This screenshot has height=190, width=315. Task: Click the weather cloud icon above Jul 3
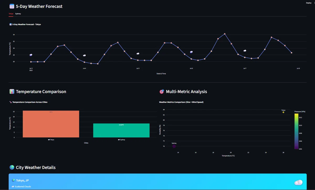[31, 55]
